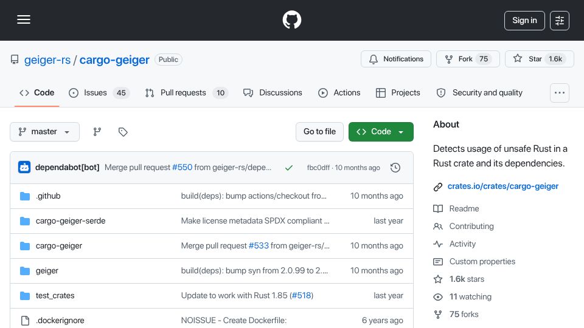Image resolution: width=584 pixels, height=328 pixels.
Task: Open the commit history clock icon
Action: [x=395, y=168]
